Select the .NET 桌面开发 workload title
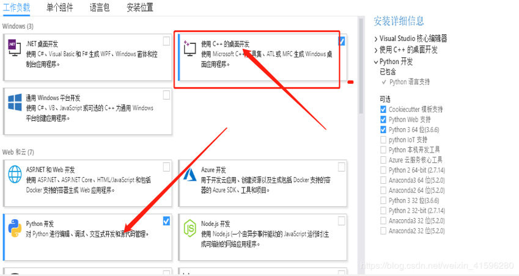 tap(42, 43)
